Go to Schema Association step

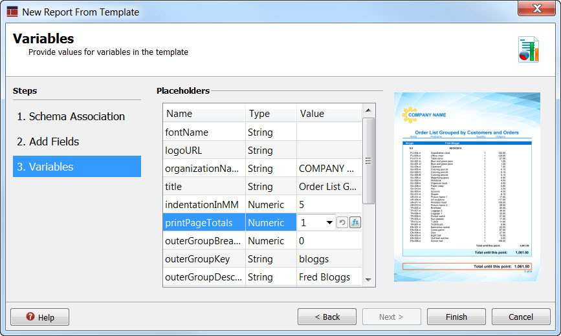71,117
